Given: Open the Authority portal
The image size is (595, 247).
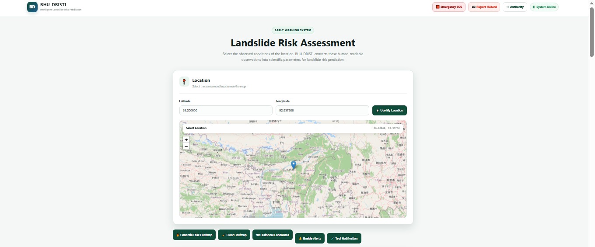Looking at the screenshot, I should tap(515, 7).
